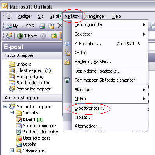The width and height of the screenshot is (155, 155).
Task: Open the Ny dropdown arrow
Action: click(x=23, y=26)
